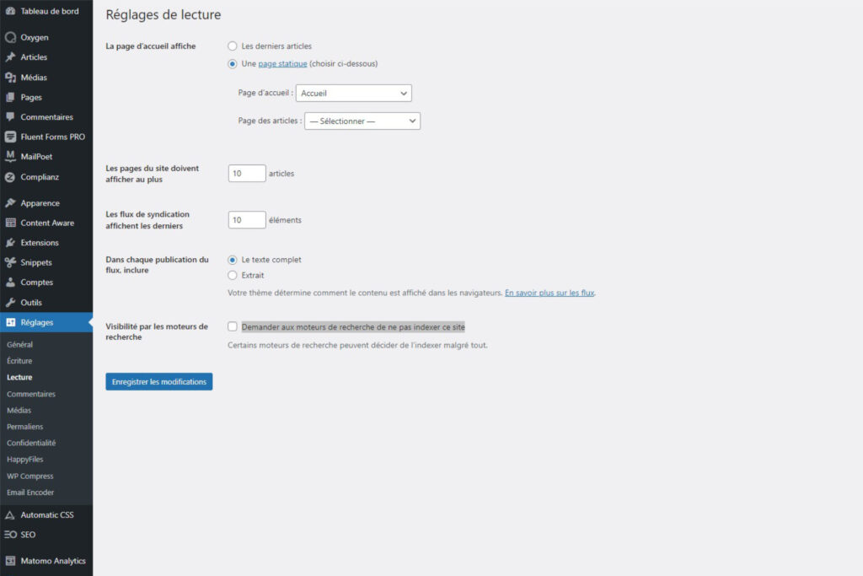Open the 'Page des articles' selector
The width and height of the screenshot is (863, 576).
pos(362,121)
